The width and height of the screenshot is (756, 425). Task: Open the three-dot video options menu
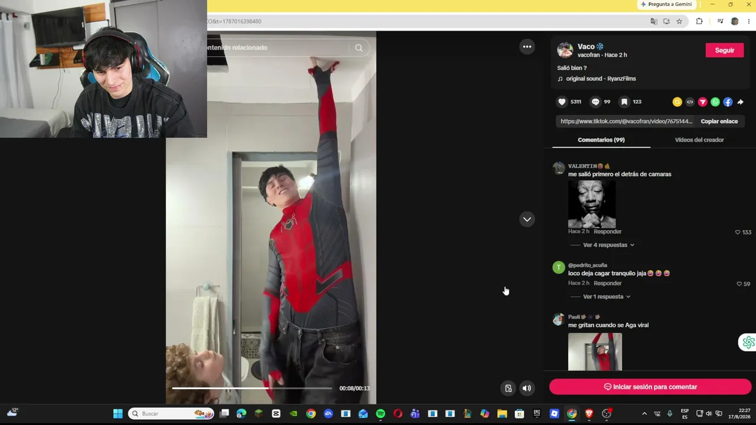[527, 47]
